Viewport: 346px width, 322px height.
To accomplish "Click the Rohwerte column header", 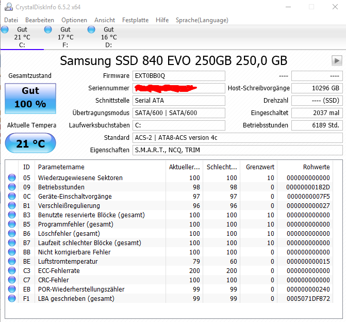I will [x=305, y=167].
